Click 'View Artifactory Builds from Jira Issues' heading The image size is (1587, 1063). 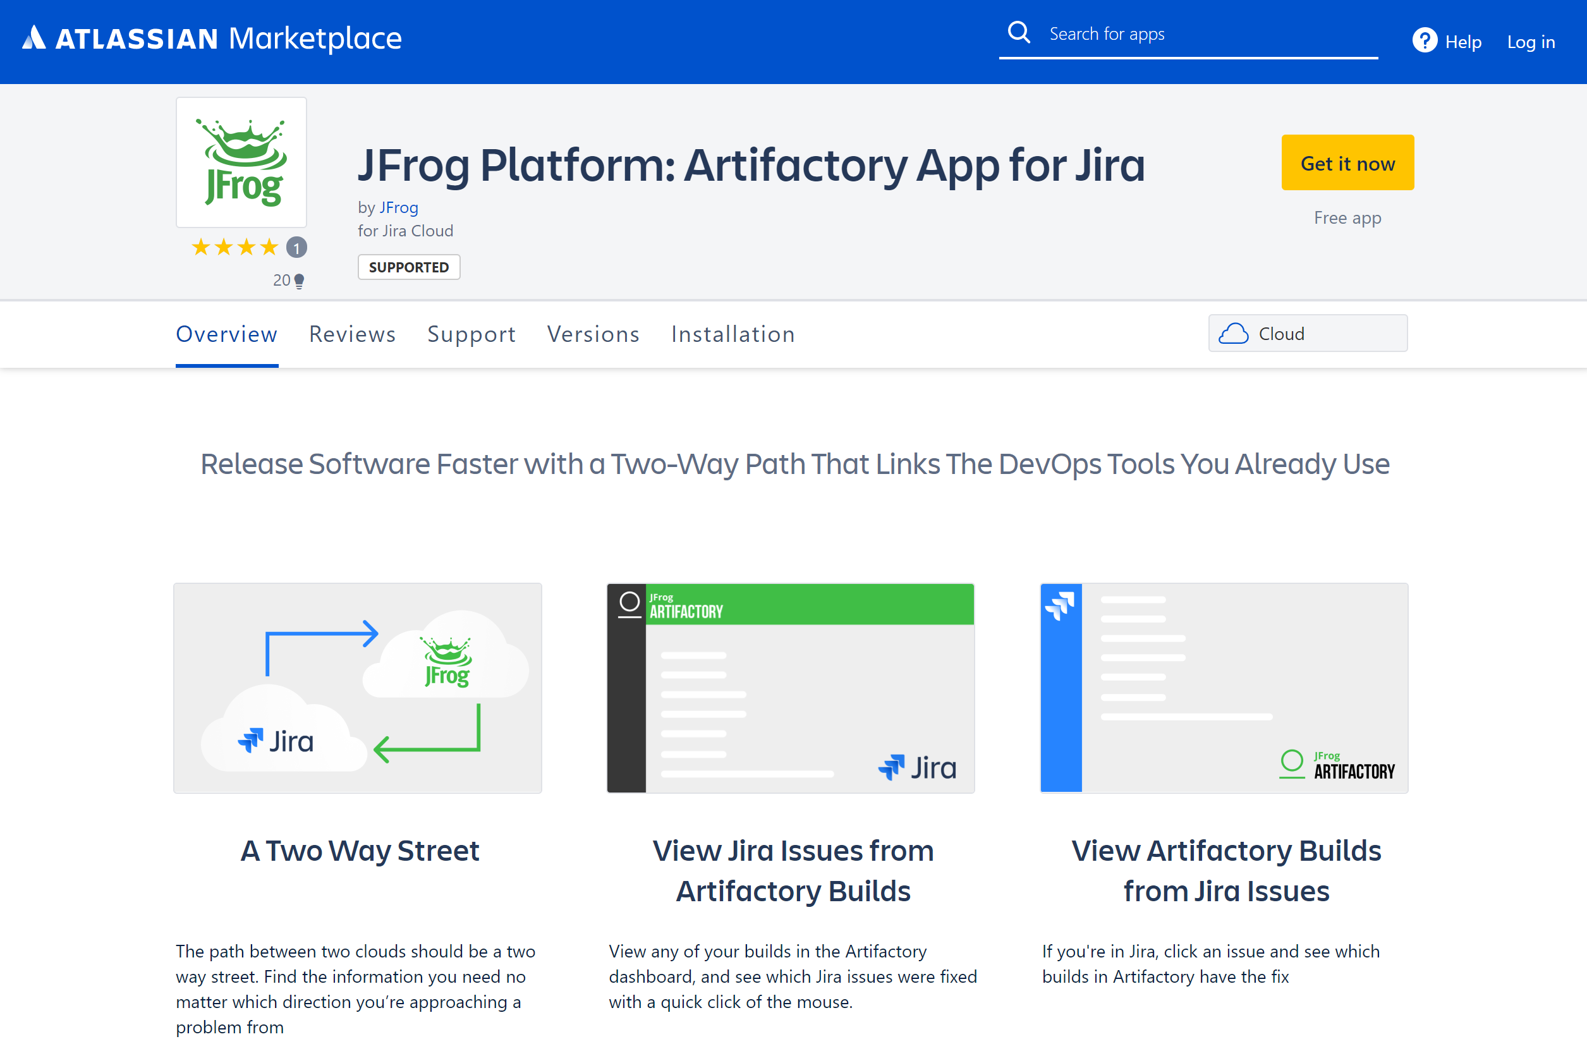click(1225, 870)
